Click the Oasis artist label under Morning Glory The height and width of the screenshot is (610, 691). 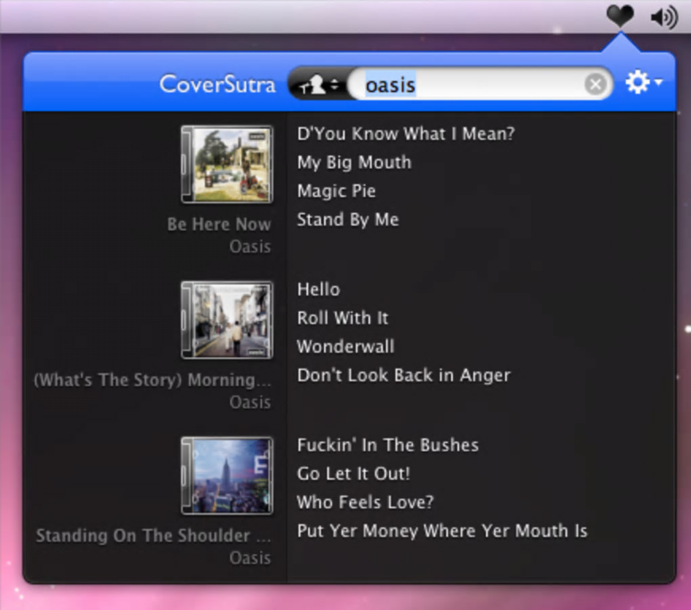pos(250,403)
